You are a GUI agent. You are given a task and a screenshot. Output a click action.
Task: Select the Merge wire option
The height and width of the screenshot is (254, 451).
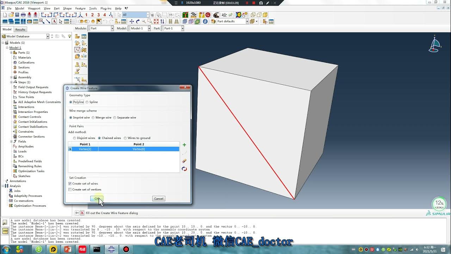point(93,117)
